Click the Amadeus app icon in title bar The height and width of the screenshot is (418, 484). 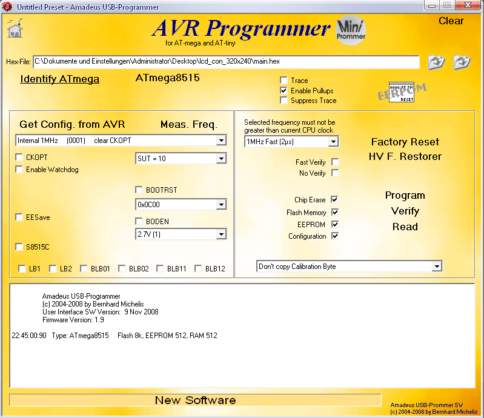(7, 7)
